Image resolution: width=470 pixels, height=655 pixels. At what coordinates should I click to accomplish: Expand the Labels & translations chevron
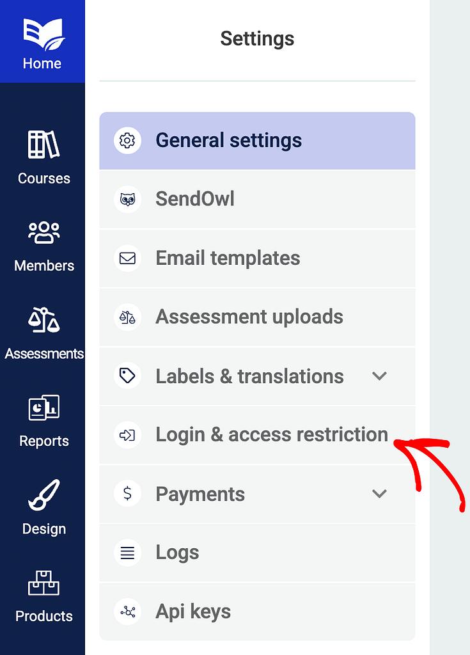379,376
